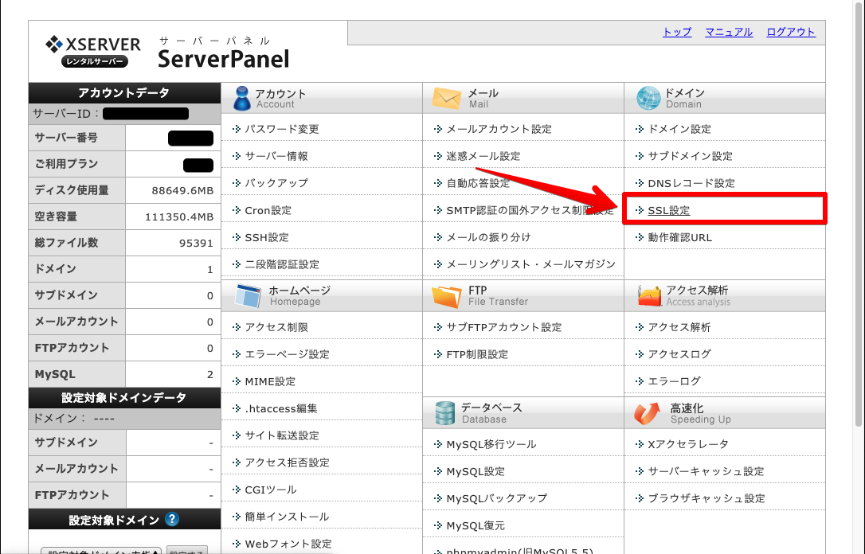Open パスワード変更 under Account
This screenshot has height=554, width=865.
pos(281,129)
